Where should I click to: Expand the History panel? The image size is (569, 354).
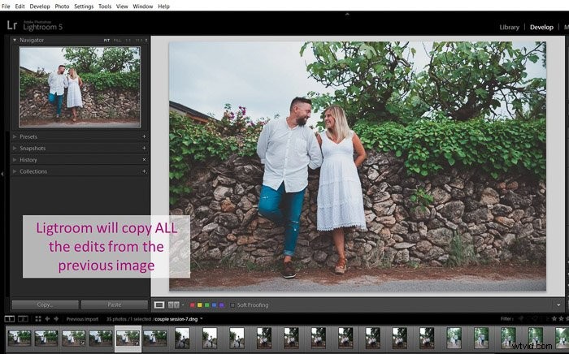point(15,160)
